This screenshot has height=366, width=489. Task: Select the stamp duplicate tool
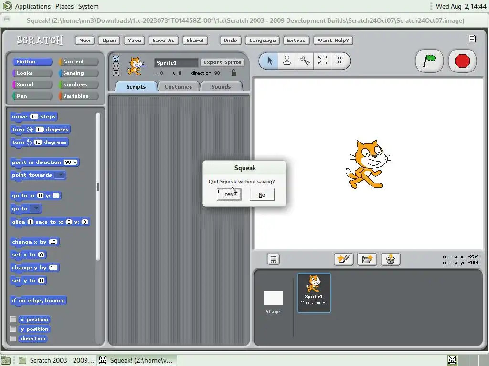(287, 61)
